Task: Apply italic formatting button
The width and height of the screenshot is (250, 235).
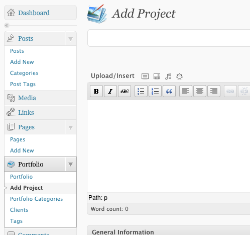Action: coord(110,91)
